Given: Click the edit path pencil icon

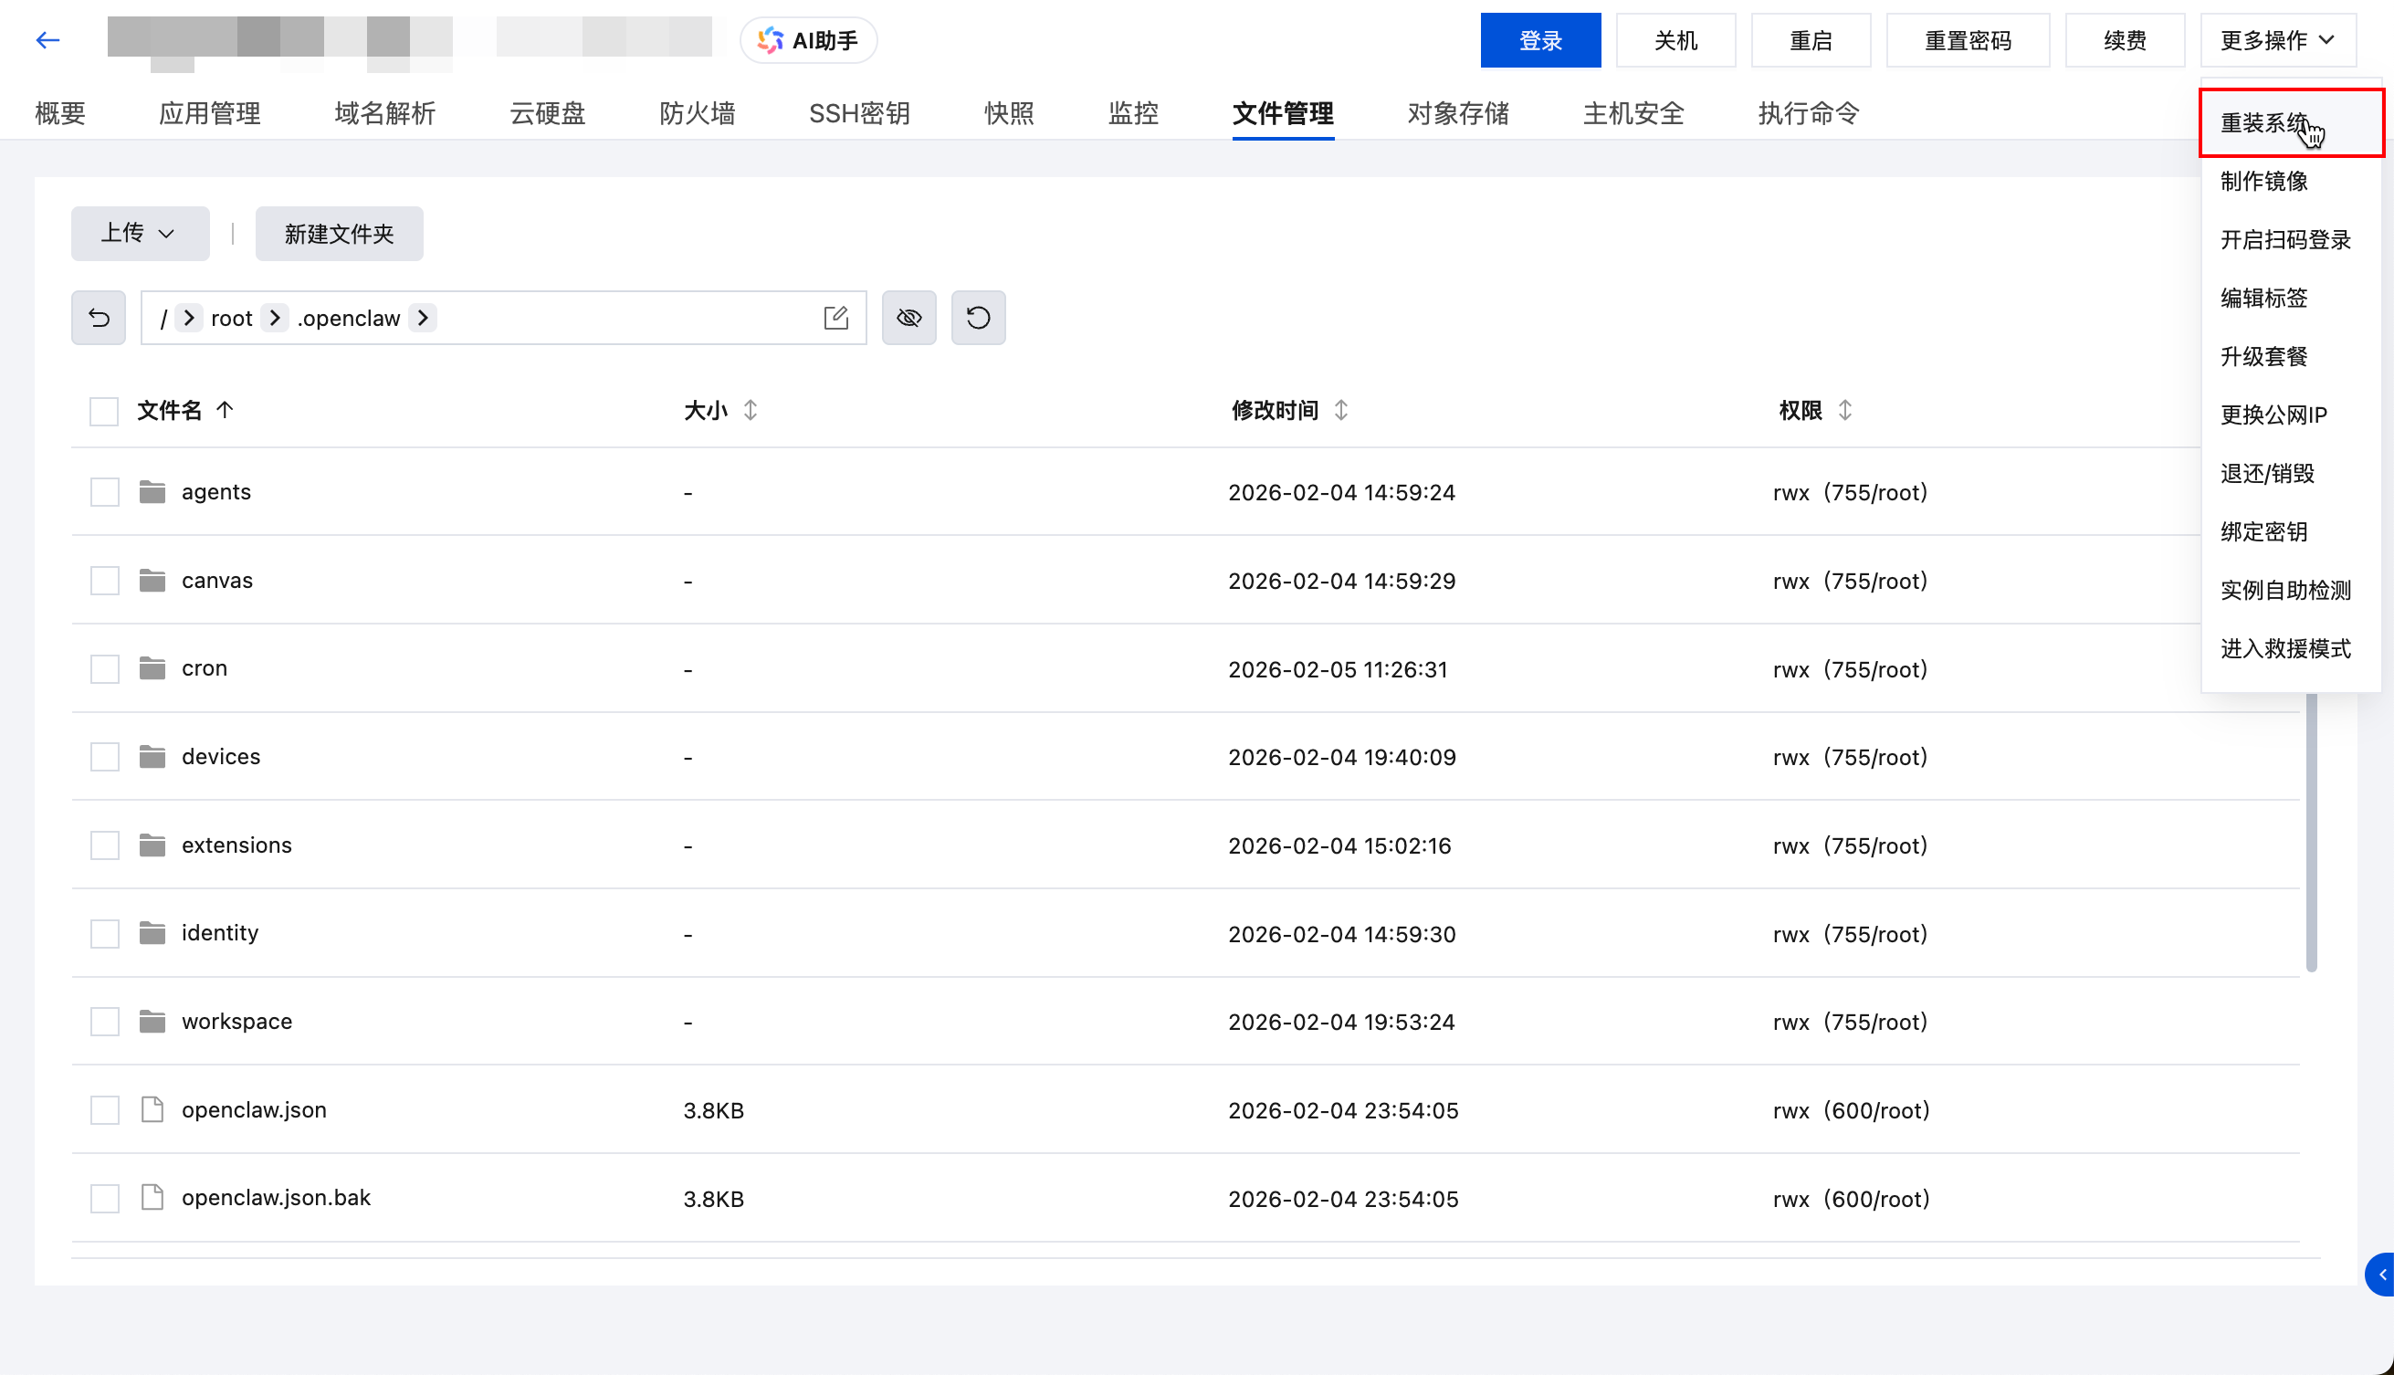Looking at the screenshot, I should (x=835, y=318).
